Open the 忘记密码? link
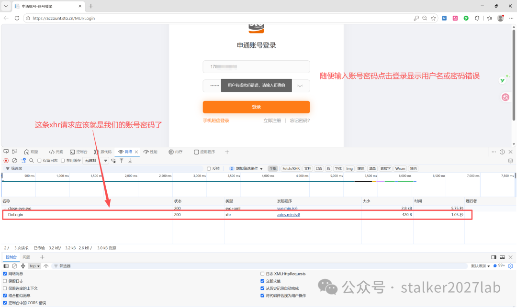 point(300,121)
